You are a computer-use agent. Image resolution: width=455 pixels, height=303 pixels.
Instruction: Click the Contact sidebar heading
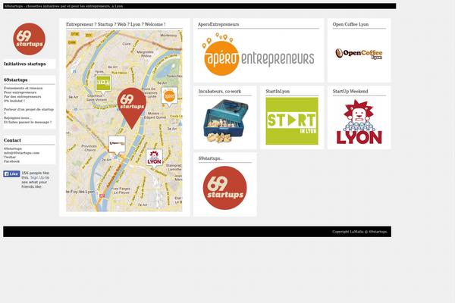tap(12, 140)
